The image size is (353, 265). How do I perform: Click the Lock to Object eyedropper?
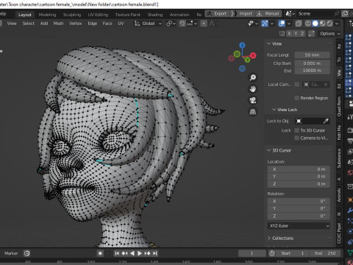(x=326, y=121)
